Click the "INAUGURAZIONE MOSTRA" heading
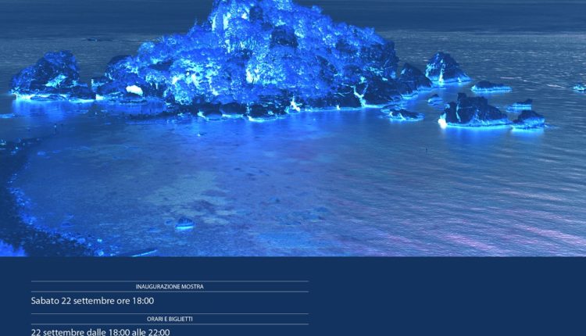The width and height of the screenshot is (586, 336). click(170, 287)
